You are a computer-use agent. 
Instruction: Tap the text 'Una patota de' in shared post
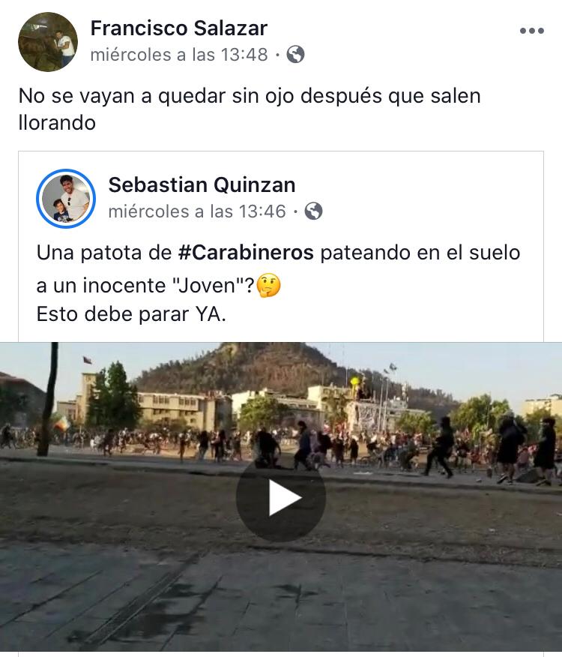[104, 253]
